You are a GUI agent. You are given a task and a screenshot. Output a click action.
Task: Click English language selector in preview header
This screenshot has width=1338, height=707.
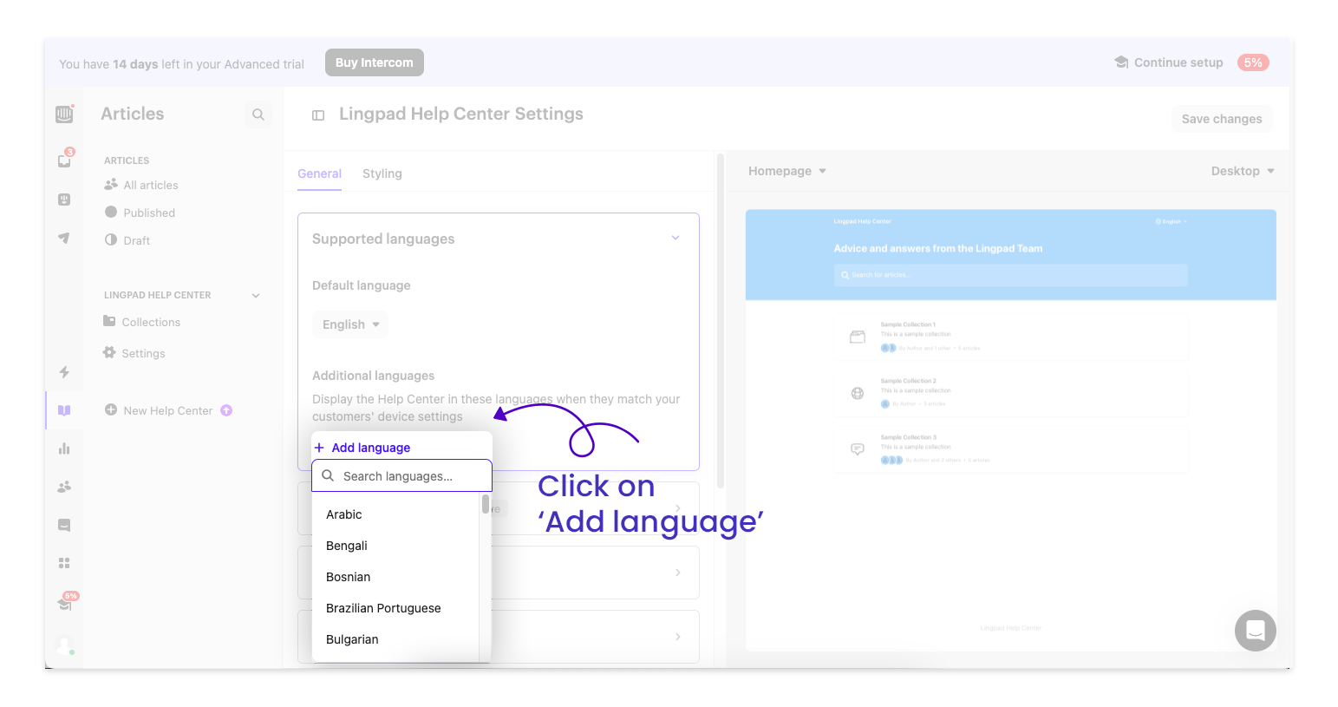pyautogui.click(x=1171, y=221)
